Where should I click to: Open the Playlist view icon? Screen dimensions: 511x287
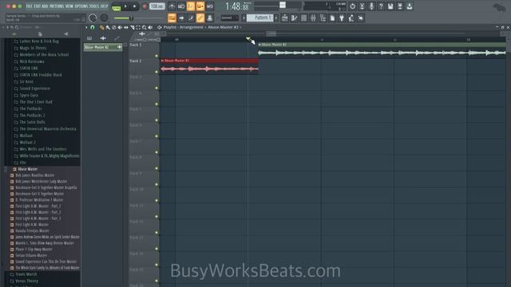tap(284, 18)
